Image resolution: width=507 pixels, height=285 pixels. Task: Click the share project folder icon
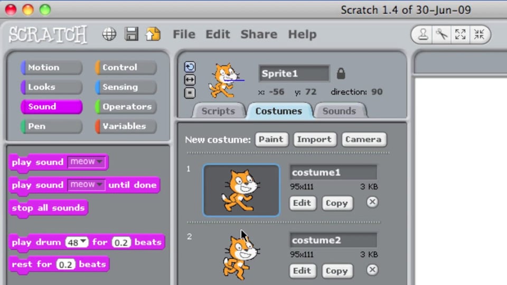tap(153, 34)
